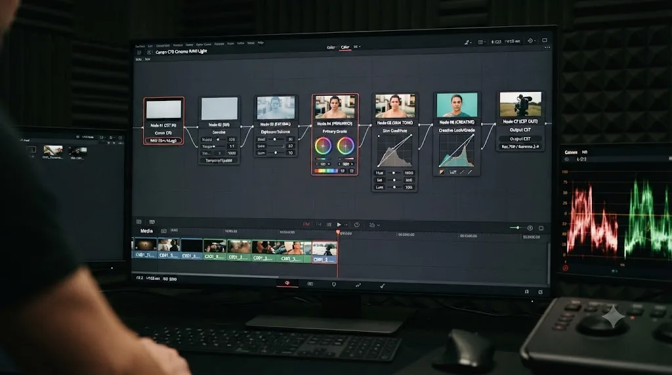672x375 pixels.
Task: Click the Media tab above timeline
Action: 146,231
